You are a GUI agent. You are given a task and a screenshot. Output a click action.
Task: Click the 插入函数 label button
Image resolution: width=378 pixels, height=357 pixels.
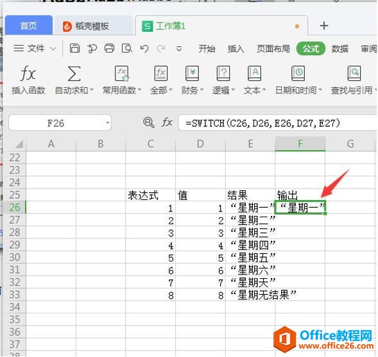pos(28,90)
